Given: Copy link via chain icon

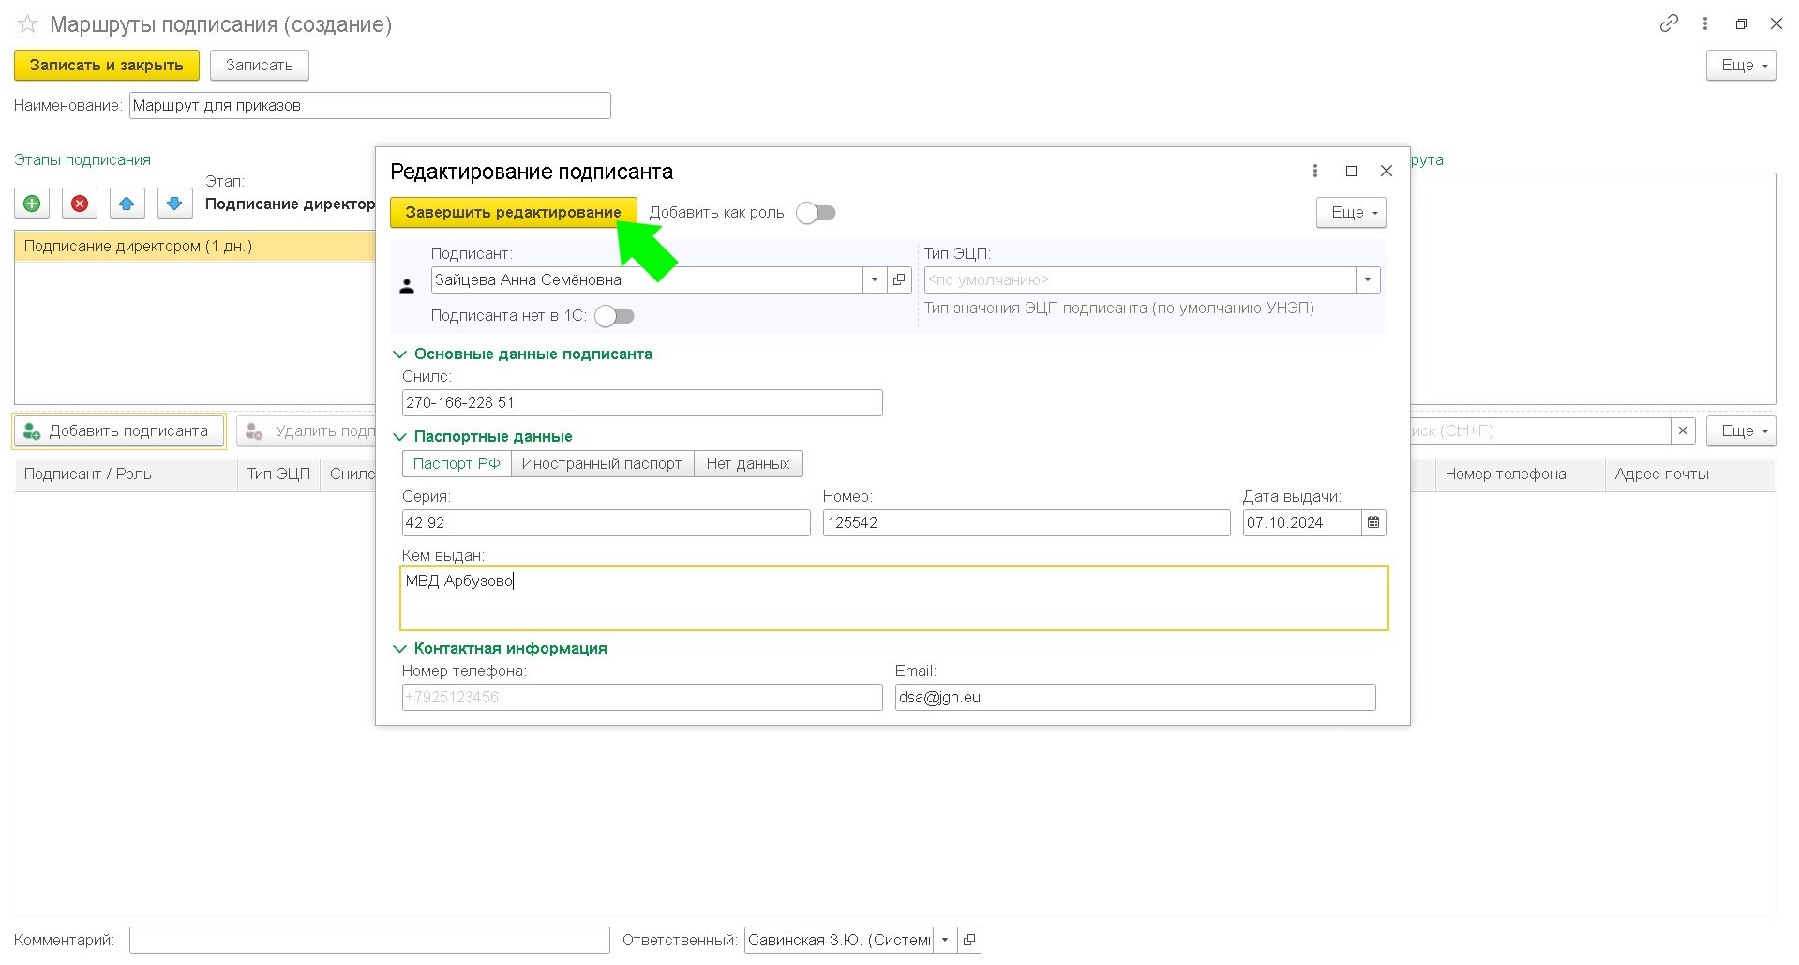Looking at the screenshot, I should [x=1669, y=24].
